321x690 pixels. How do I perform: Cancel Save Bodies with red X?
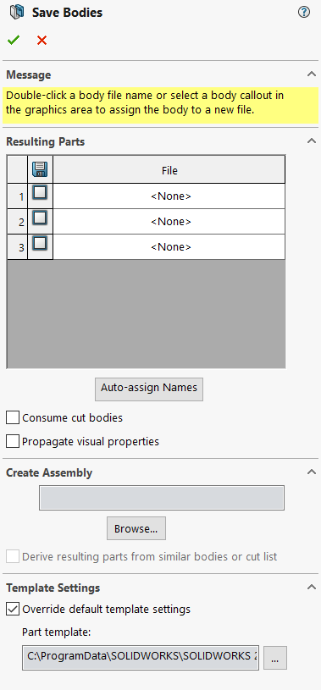click(42, 41)
